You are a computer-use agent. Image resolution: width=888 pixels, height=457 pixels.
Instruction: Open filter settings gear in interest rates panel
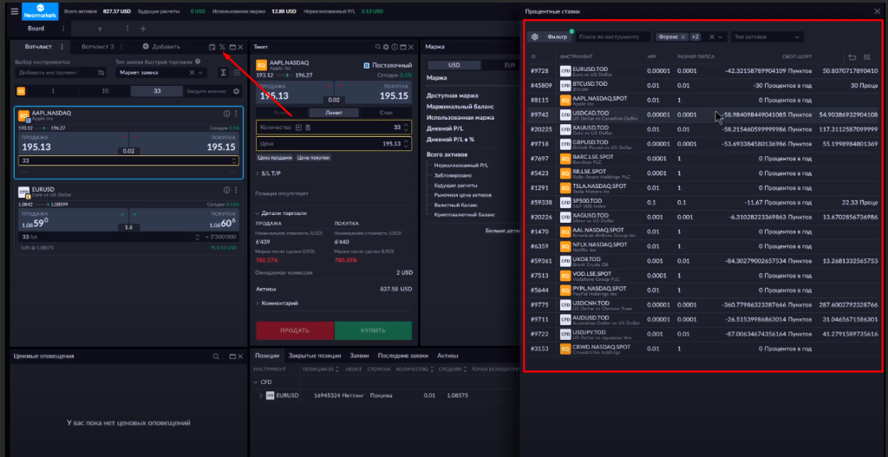[x=534, y=36]
